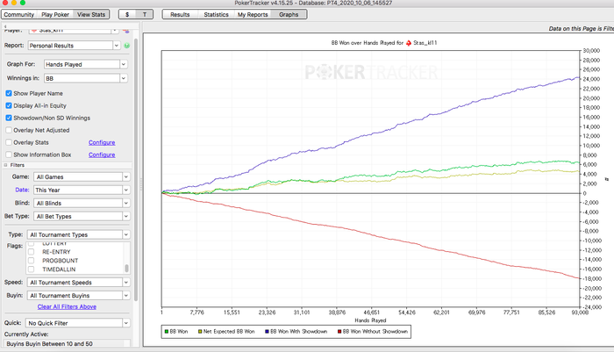Open My Reports tab

point(253,15)
